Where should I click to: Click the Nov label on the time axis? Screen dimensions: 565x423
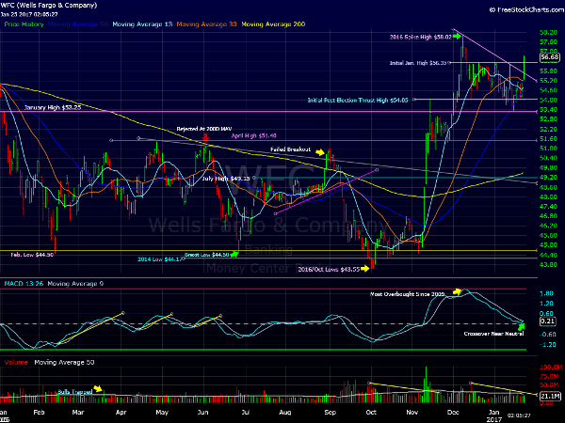pos(412,413)
